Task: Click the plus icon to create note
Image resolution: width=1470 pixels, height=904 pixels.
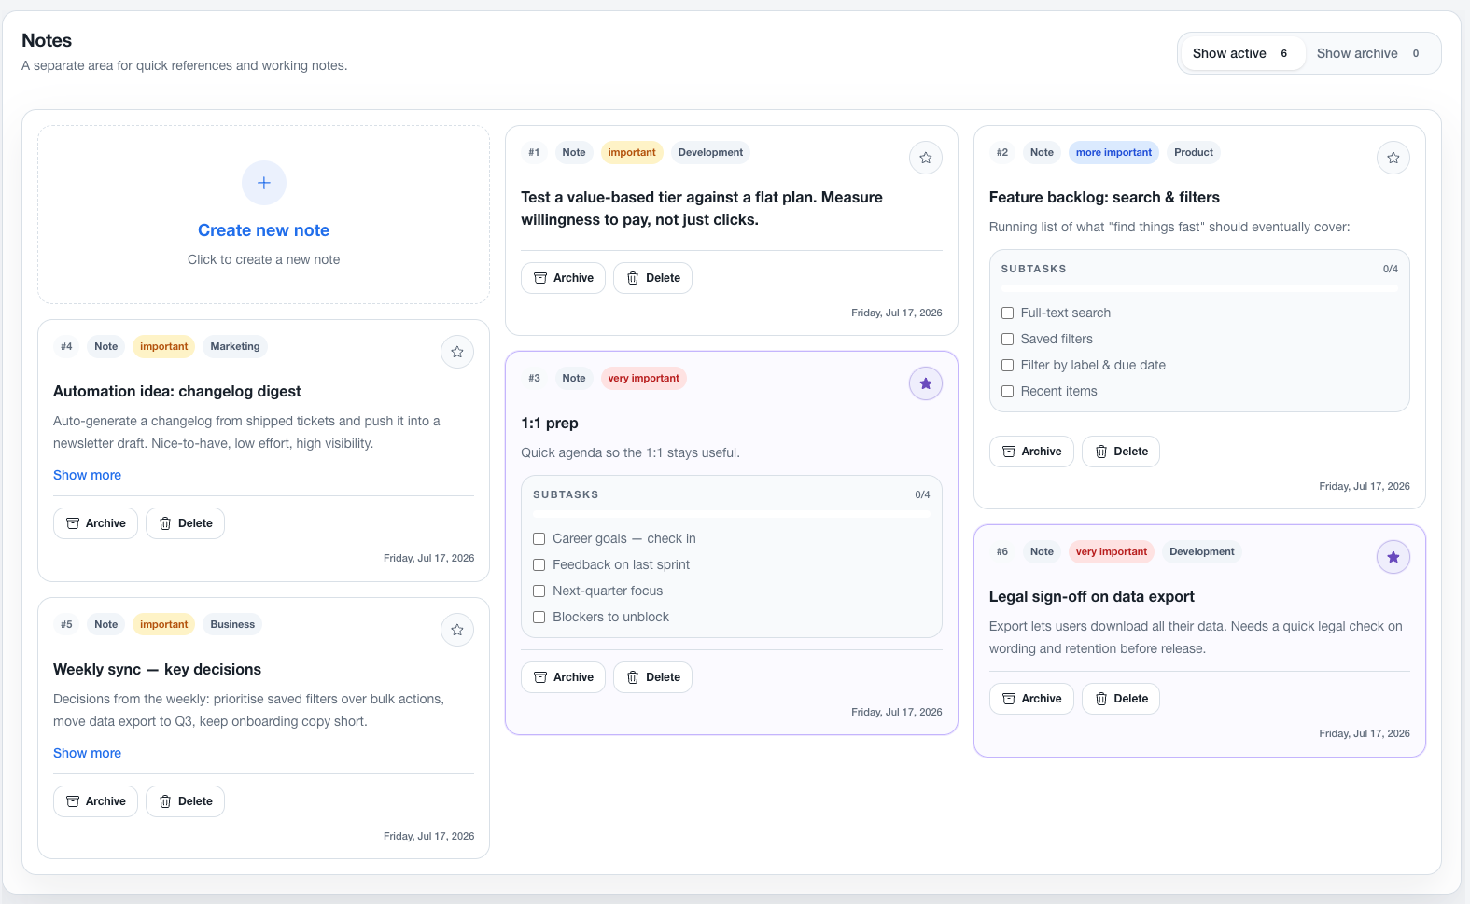Action: pos(264,183)
